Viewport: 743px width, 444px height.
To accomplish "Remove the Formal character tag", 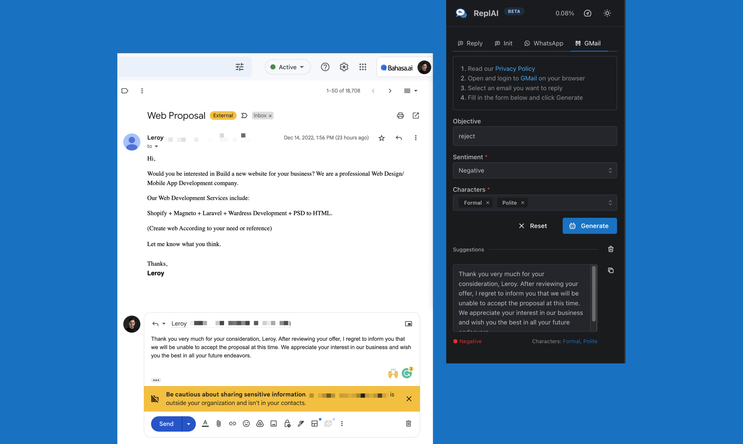I will pos(487,203).
